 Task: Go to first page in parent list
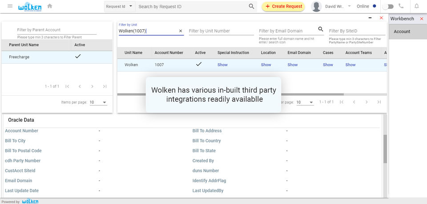(x=67, y=86)
